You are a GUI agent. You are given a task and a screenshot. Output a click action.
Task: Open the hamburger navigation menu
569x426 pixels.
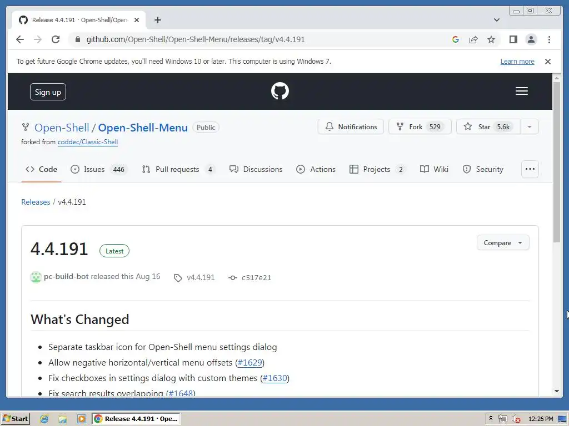click(x=521, y=91)
